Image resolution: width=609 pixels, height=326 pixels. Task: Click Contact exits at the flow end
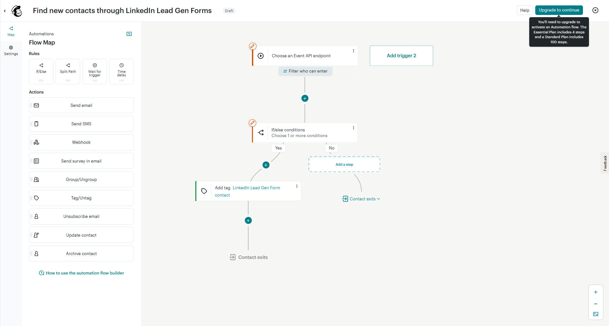(249, 257)
